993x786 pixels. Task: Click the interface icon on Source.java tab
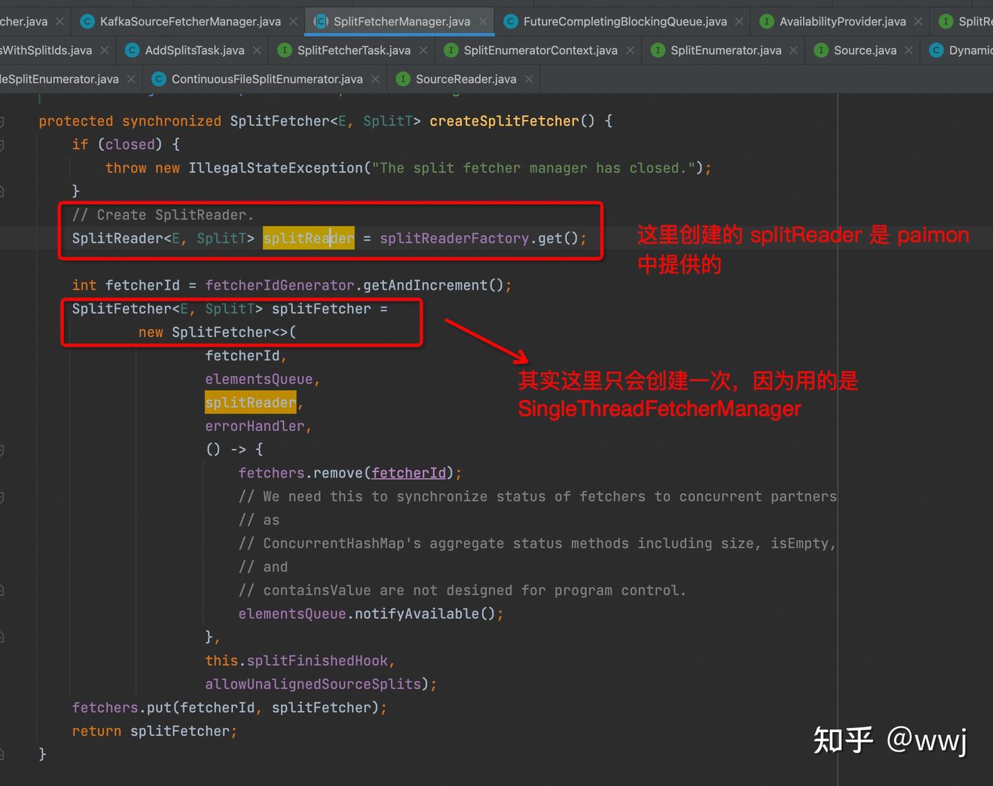(x=820, y=50)
